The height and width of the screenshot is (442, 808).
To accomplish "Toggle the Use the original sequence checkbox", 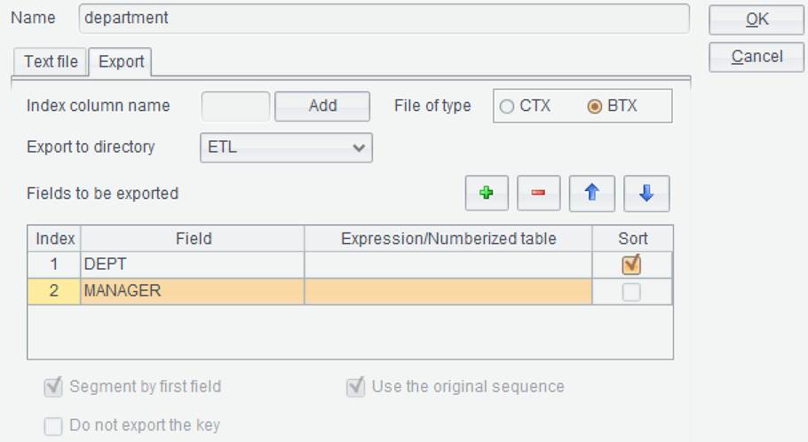I will coord(355,387).
